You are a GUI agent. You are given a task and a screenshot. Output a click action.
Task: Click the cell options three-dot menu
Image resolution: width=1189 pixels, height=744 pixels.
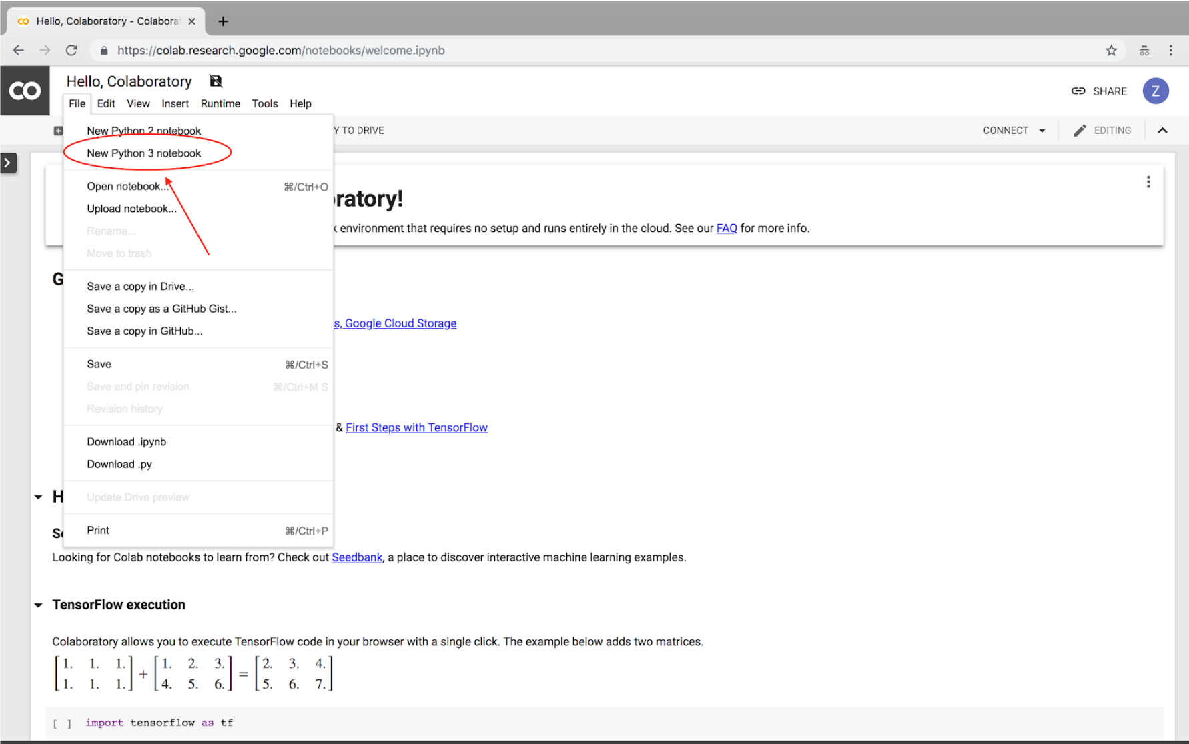[1148, 182]
